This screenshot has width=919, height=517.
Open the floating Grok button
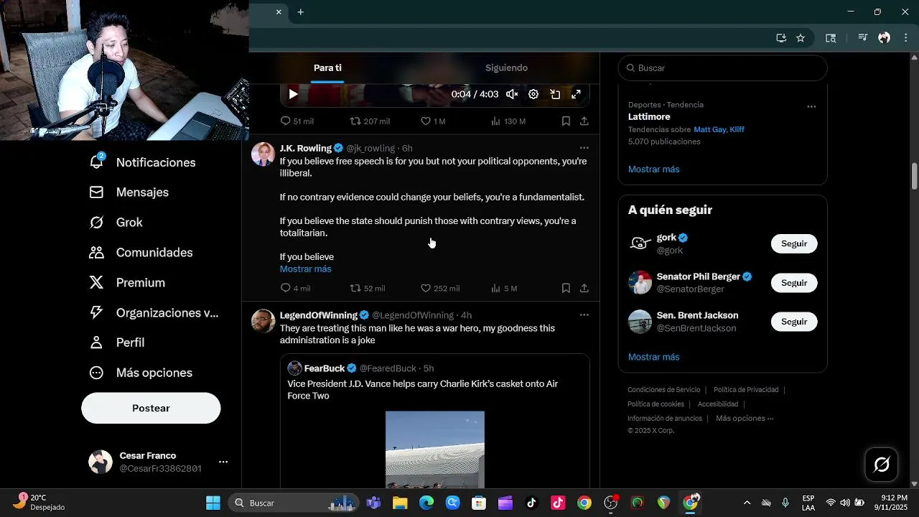tap(882, 465)
